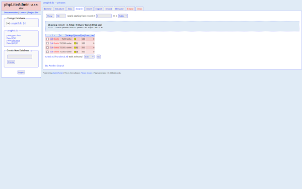Select the Search tab
Screen dimensions: 302x189
point(79,9)
